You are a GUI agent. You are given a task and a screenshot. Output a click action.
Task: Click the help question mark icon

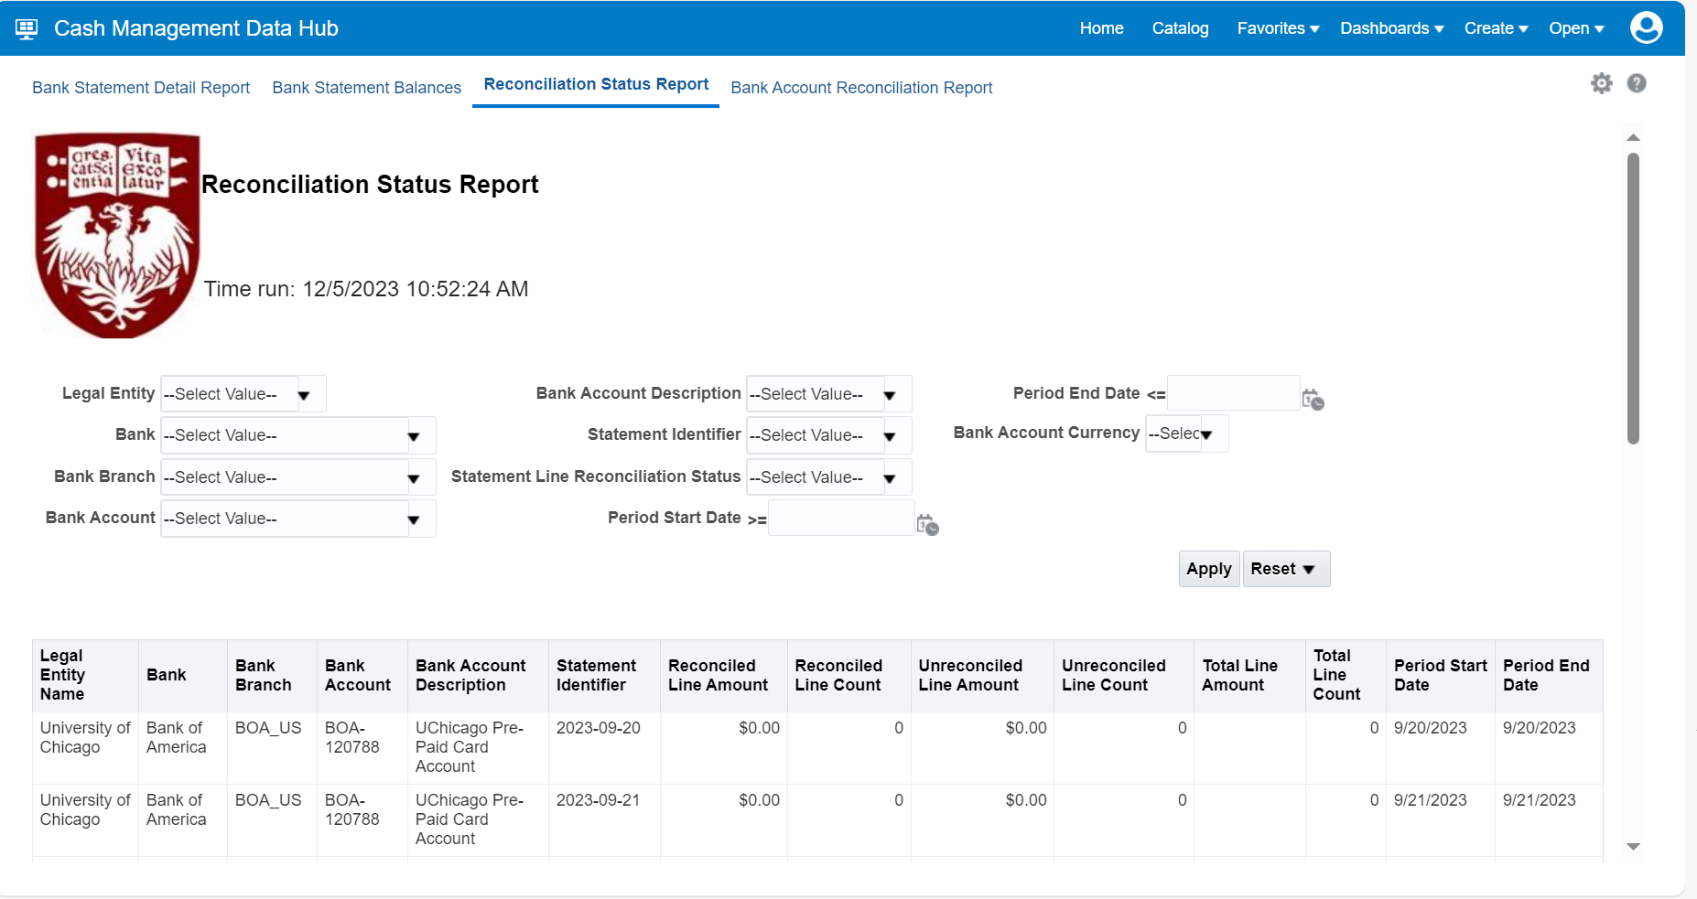pos(1637,83)
